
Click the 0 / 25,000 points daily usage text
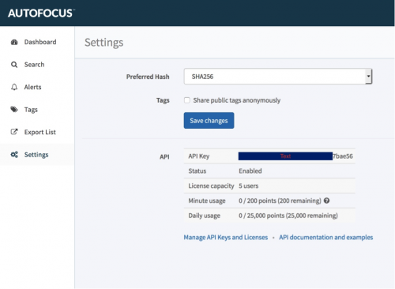click(288, 216)
